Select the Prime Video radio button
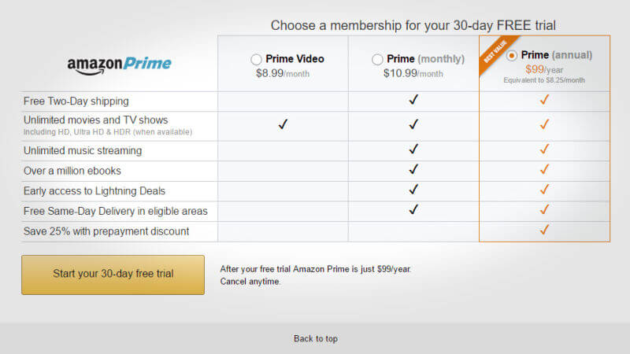Screen dimensions: 630x354 (256, 59)
